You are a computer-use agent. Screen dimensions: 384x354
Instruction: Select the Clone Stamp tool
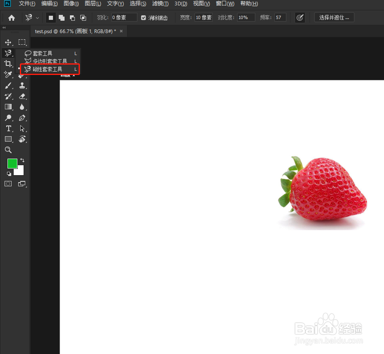tap(22, 86)
